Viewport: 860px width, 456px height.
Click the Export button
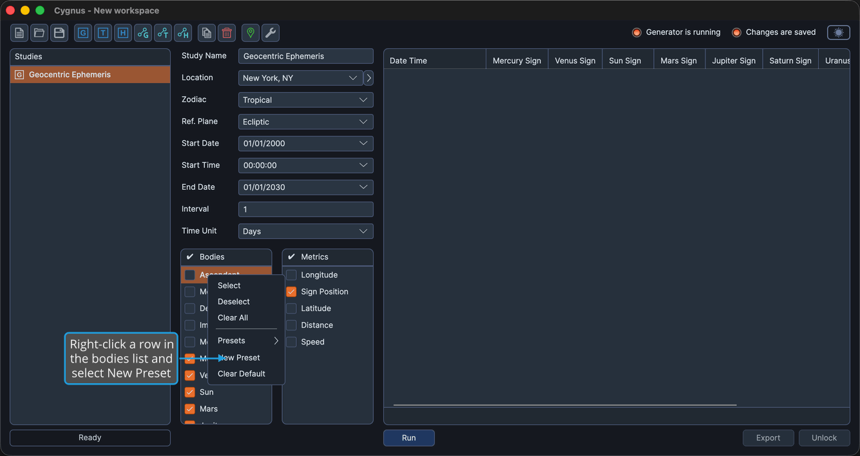pyautogui.click(x=769, y=438)
